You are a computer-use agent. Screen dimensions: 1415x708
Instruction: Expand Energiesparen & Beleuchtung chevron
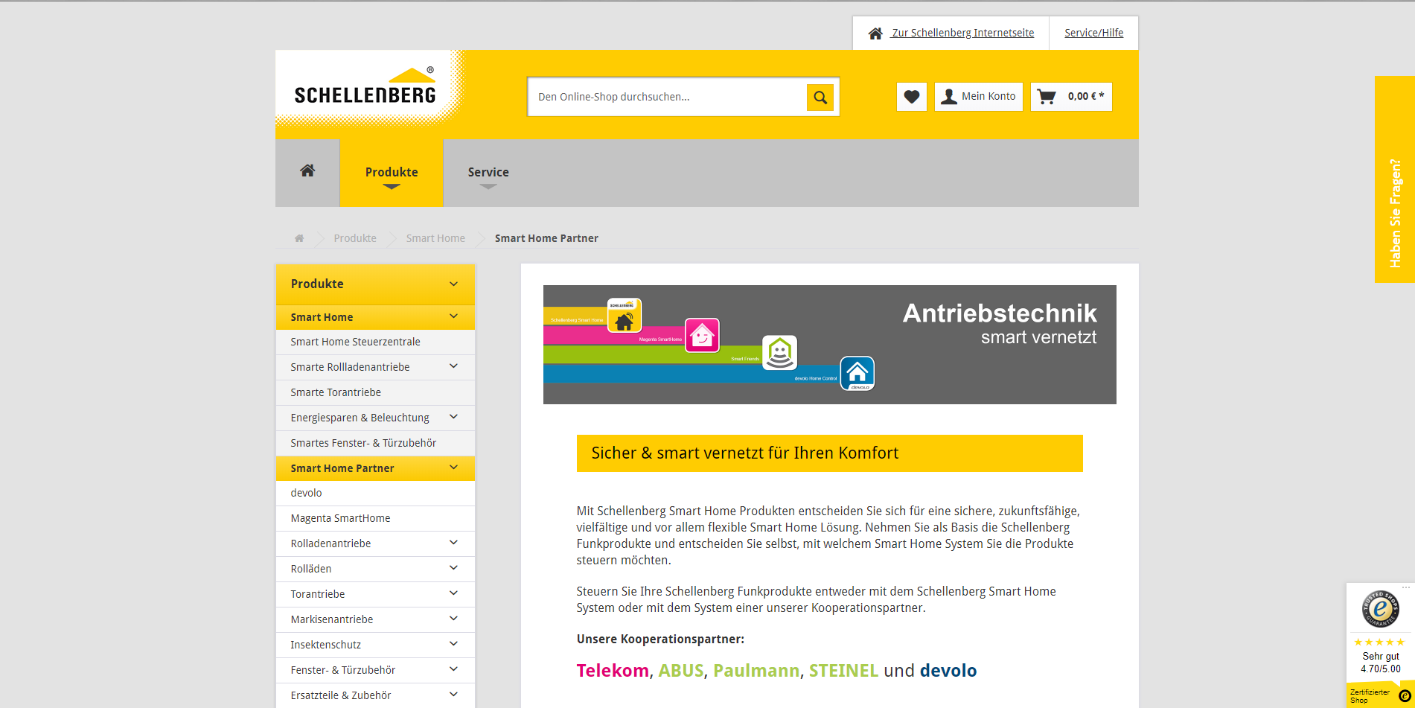point(453,417)
